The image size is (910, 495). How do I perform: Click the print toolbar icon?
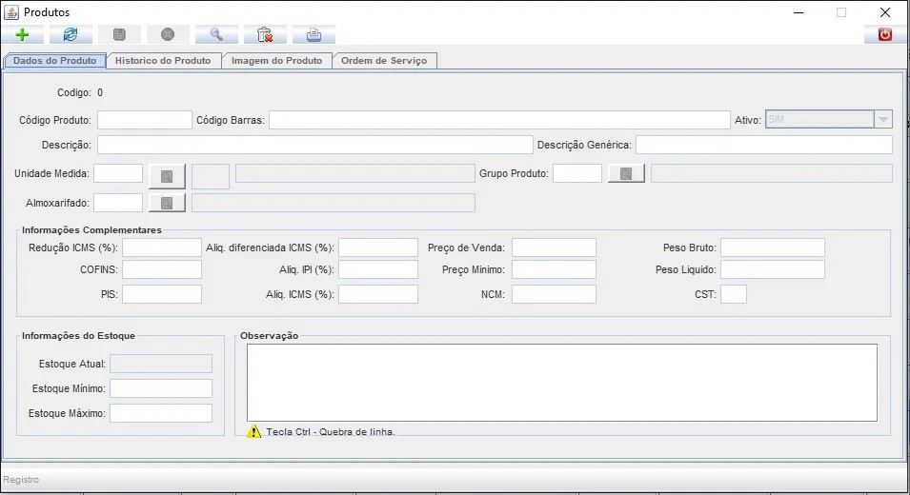click(x=313, y=35)
